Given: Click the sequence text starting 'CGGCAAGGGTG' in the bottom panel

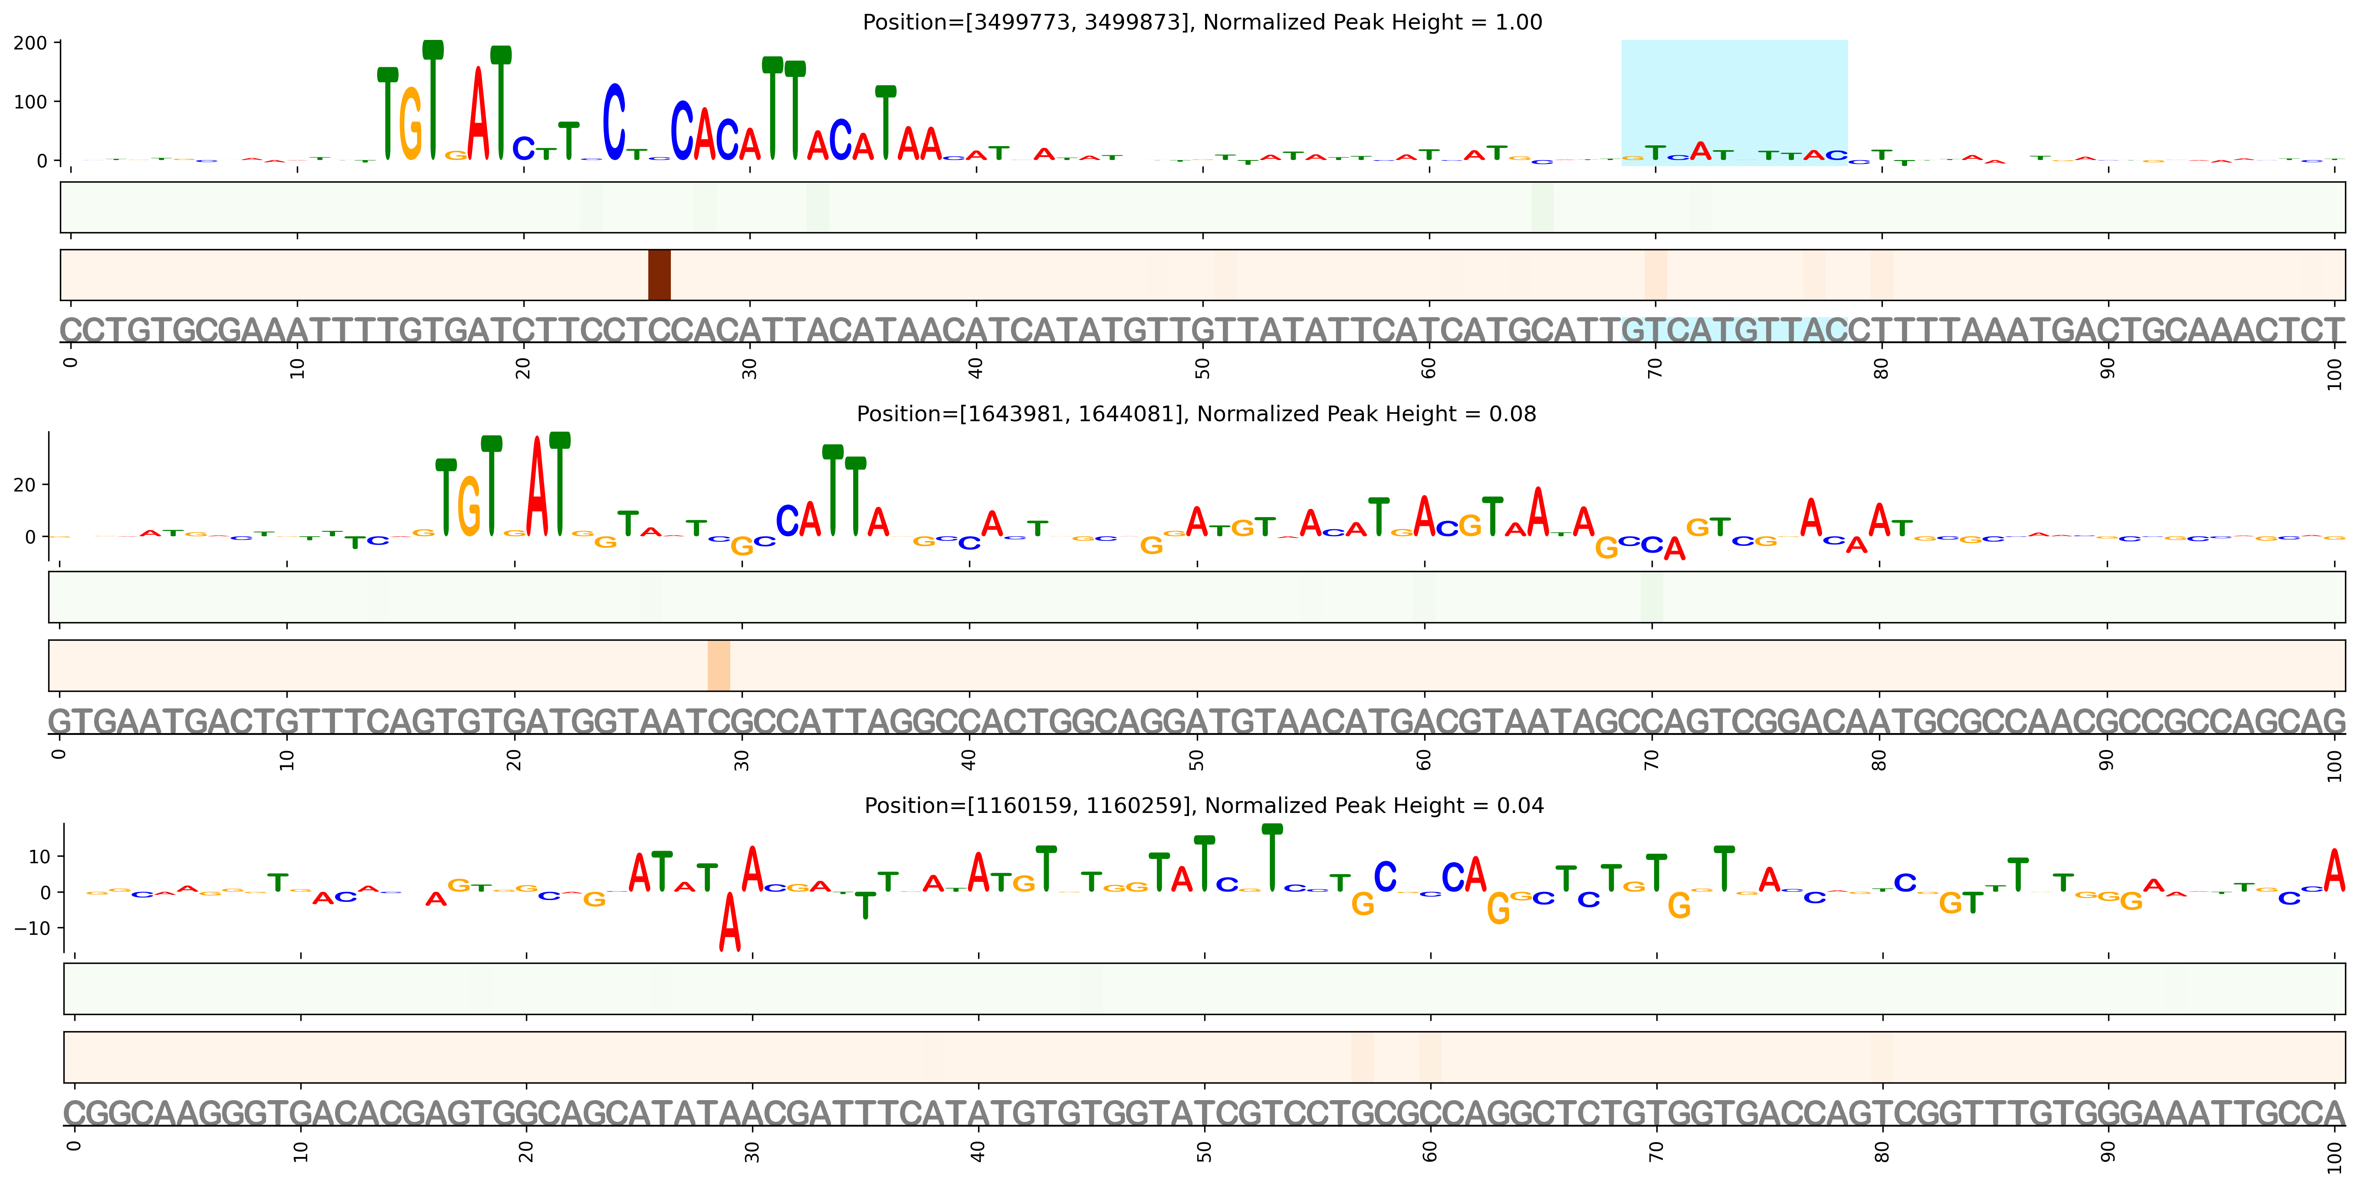Looking at the screenshot, I should pyautogui.click(x=1204, y=1114).
